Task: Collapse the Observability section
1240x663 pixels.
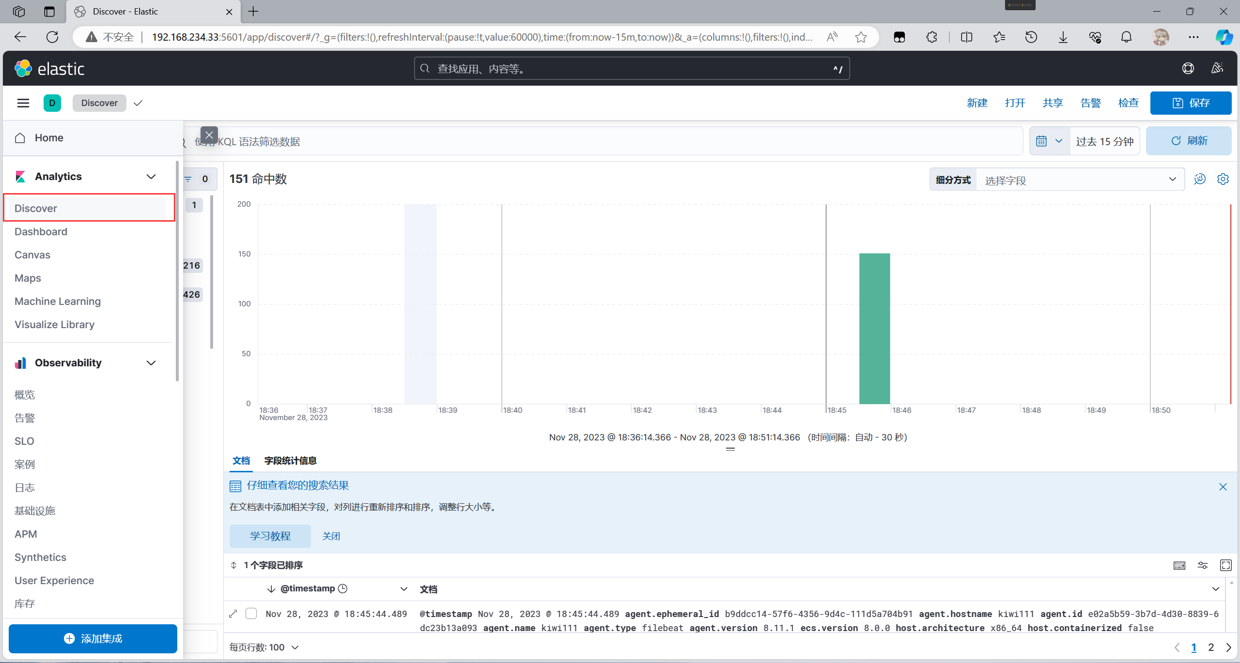Action: pos(151,363)
